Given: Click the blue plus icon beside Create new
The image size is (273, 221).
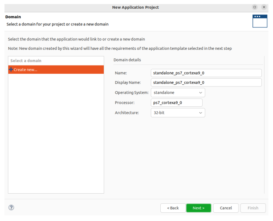Looking at the screenshot, I should [x=11, y=70].
